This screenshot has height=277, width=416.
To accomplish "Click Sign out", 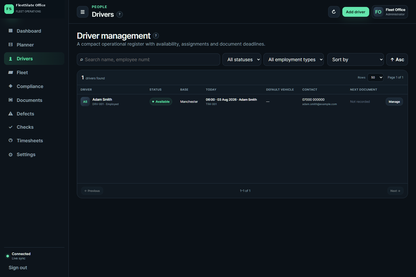I will (x=18, y=267).
